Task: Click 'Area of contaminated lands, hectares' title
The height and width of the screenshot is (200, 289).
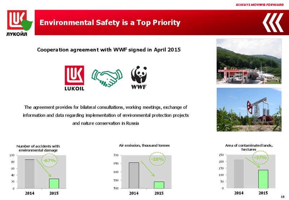Action: [249, 147]
